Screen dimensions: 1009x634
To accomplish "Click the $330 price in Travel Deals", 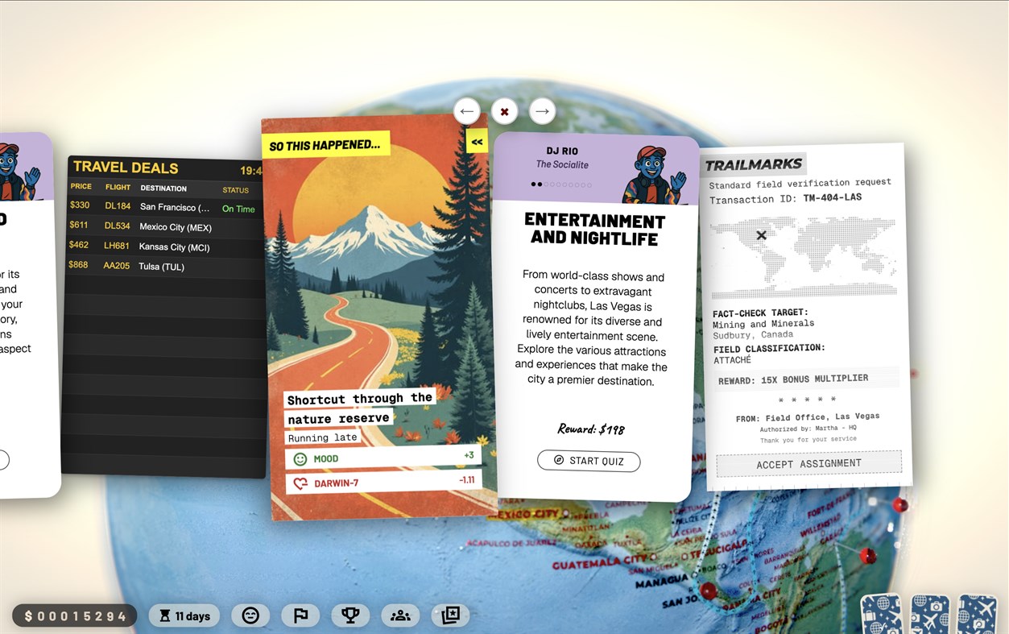I will click(x=80, y=205).
